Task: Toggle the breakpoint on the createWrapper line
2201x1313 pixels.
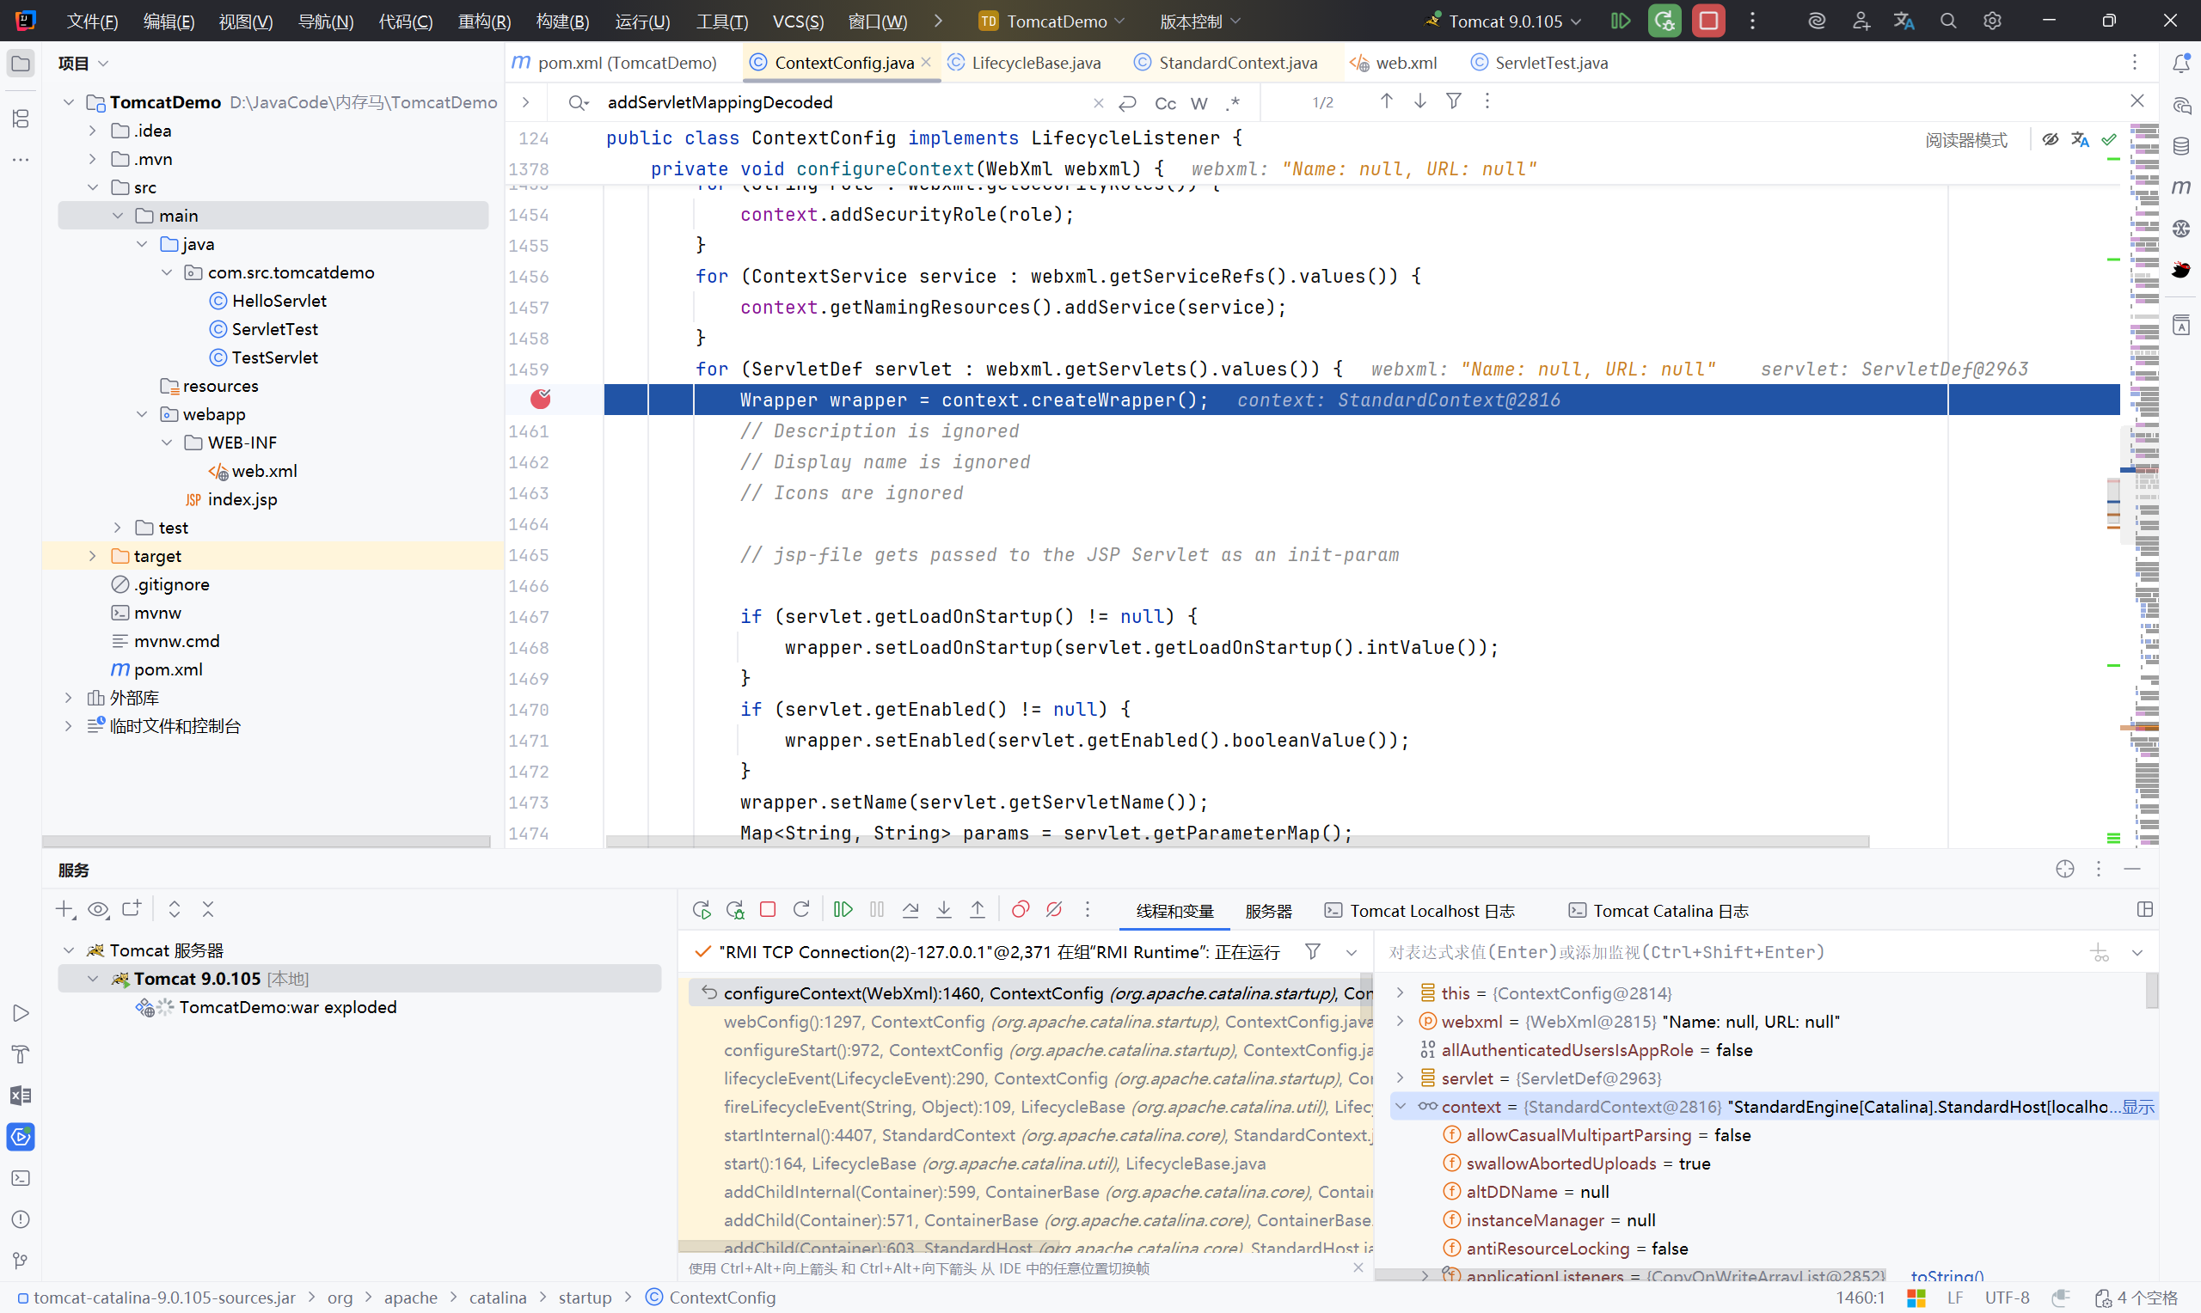Action: pyautogui.click(x=540, y=400)
